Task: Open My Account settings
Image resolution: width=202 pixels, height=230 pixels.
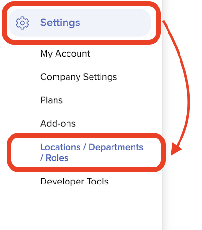Action: (x=65, y=54)
